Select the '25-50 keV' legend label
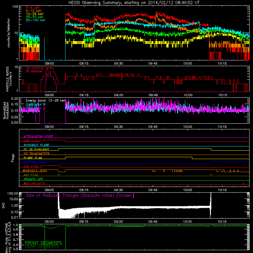The height and width of the screenshot is (253, 253). tap(35, 17)
